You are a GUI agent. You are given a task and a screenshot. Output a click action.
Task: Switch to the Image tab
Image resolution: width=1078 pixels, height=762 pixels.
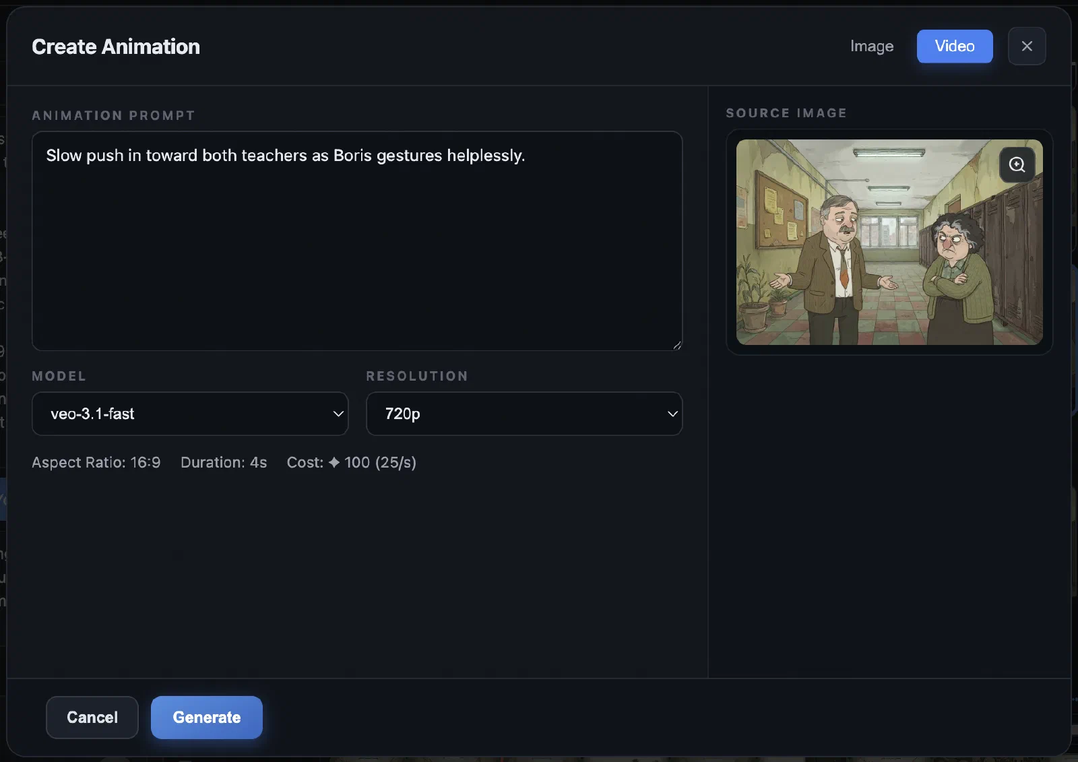point(872,46)
